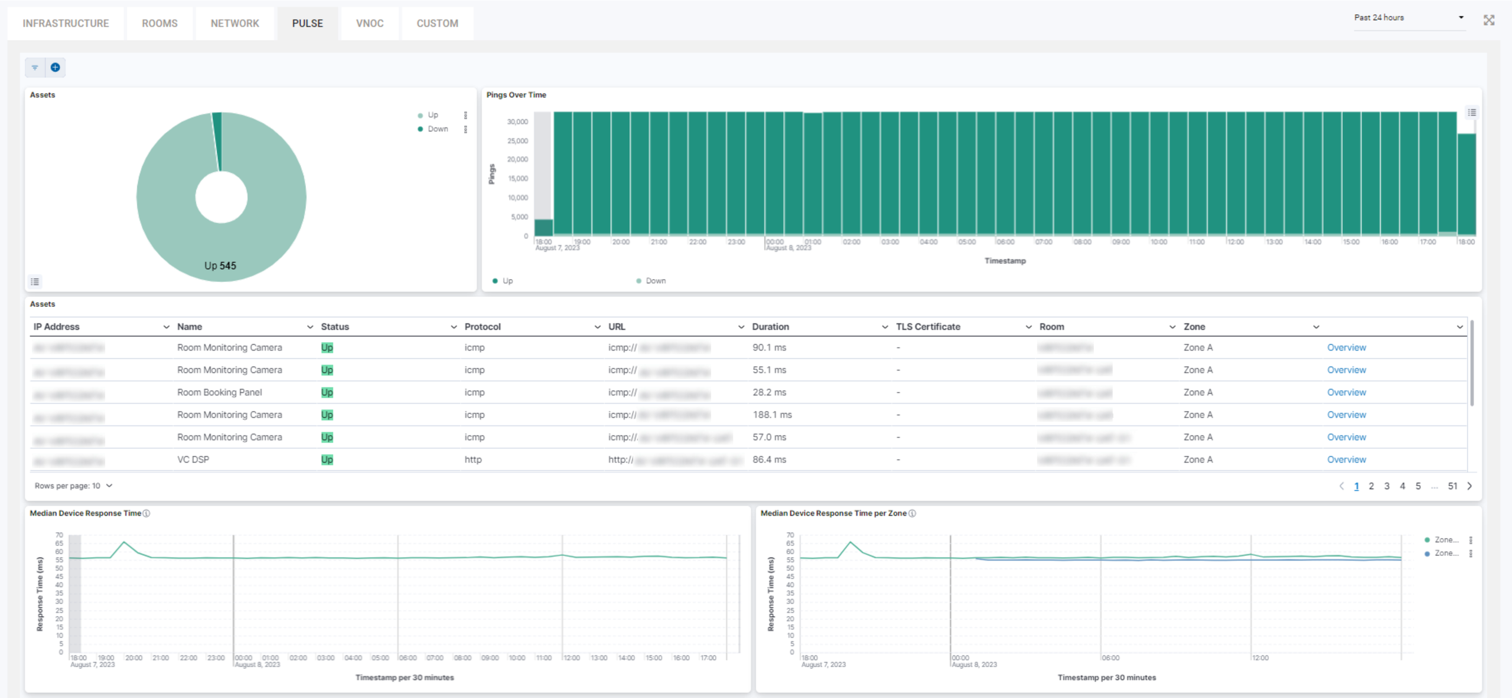Click info icon beside Response Time per Zone
1512x698 pixels.
click(913, 513)
